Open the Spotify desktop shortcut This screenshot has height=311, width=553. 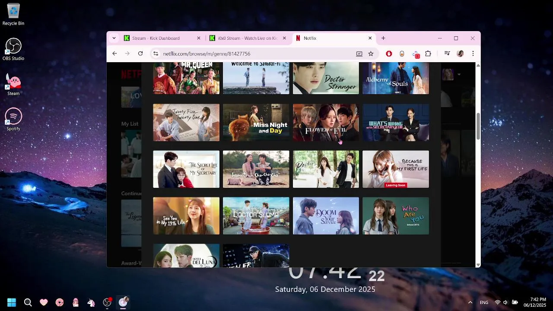pyautogui.click(x=13, y=119)
